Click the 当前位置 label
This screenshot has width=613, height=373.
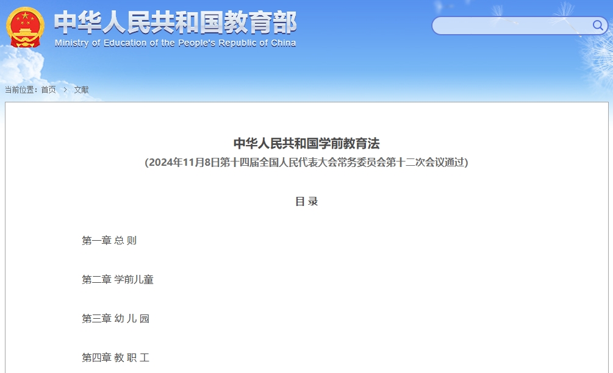pos(21,90)
